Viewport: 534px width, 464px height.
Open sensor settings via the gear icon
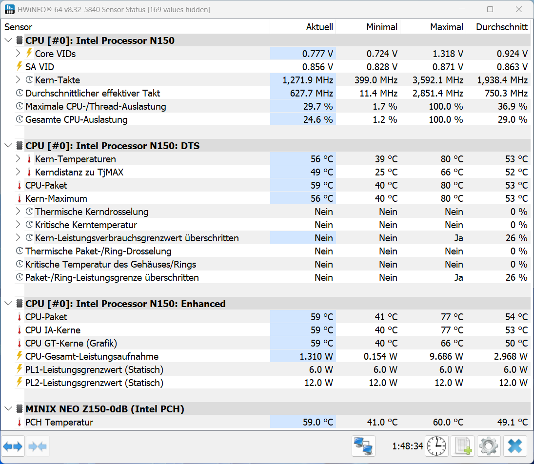(x=489, y=446)
